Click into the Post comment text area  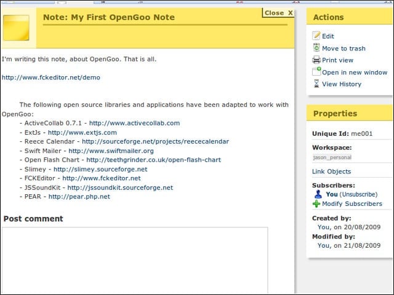pos(135,260)
